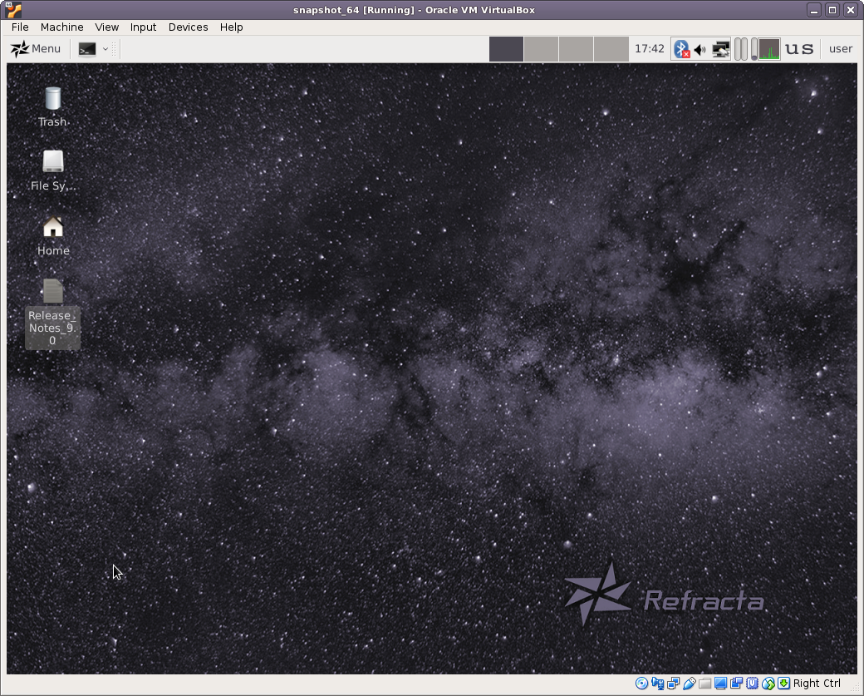Click the VirtualBox shared folders status icon

tap(704, 684)
